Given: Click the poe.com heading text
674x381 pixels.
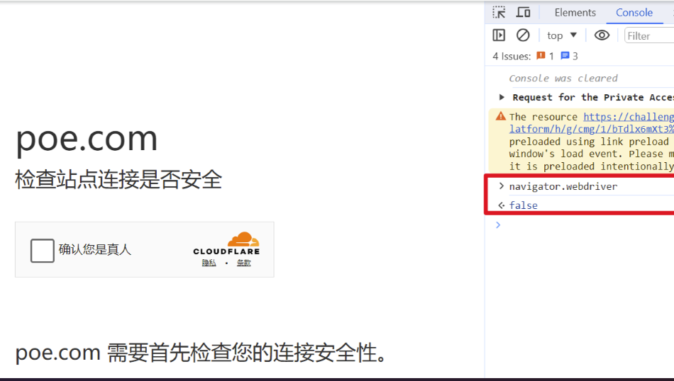Looking at the screenshot, I should [87, 140].
